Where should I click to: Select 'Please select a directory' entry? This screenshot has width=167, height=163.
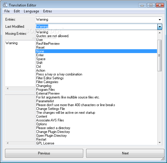(96, 128)
